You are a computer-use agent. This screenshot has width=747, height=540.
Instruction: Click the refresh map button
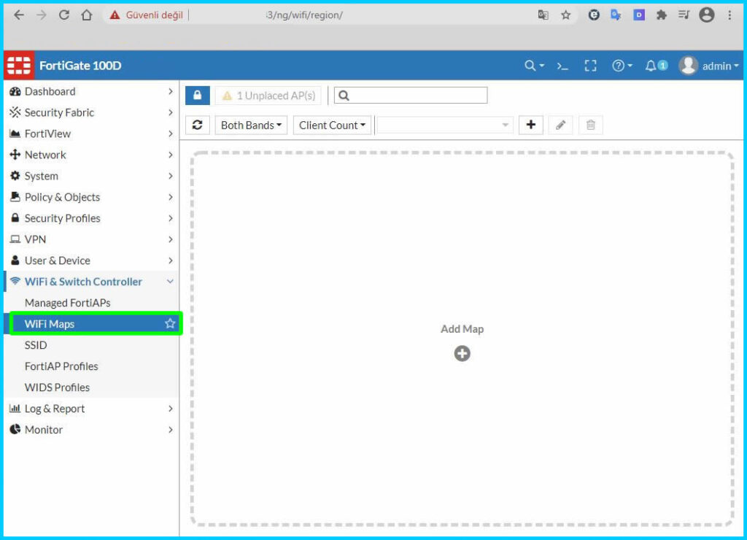pyautogui.click(x=197, y=125)
